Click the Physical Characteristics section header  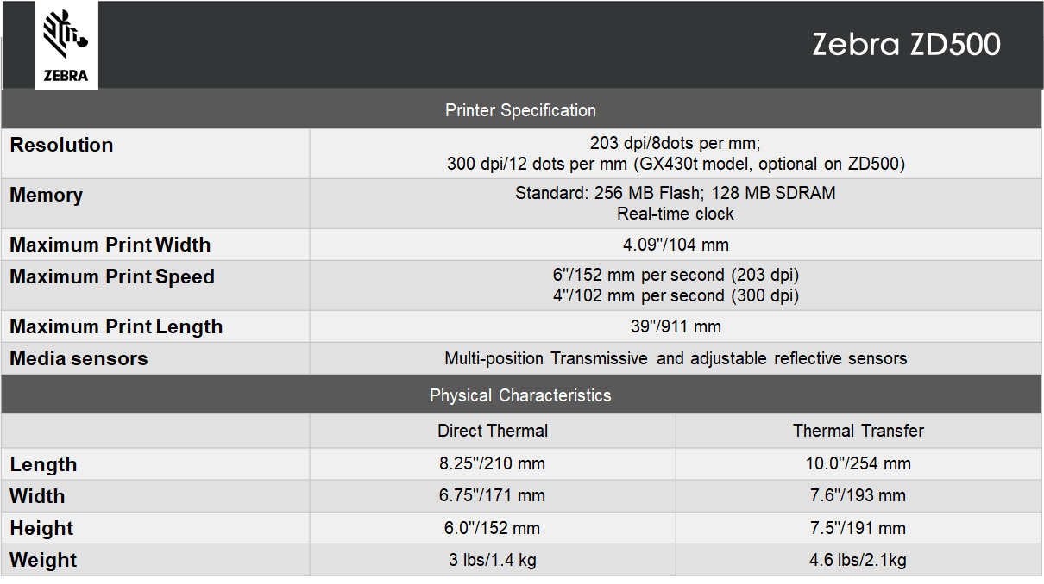click(x=521, y=395)
